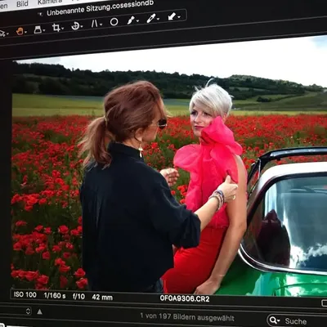Toggle sort direction triangle in browser bar
Image resolution: width=327 pixels, height=327 pixels.
tap(39, 311)
